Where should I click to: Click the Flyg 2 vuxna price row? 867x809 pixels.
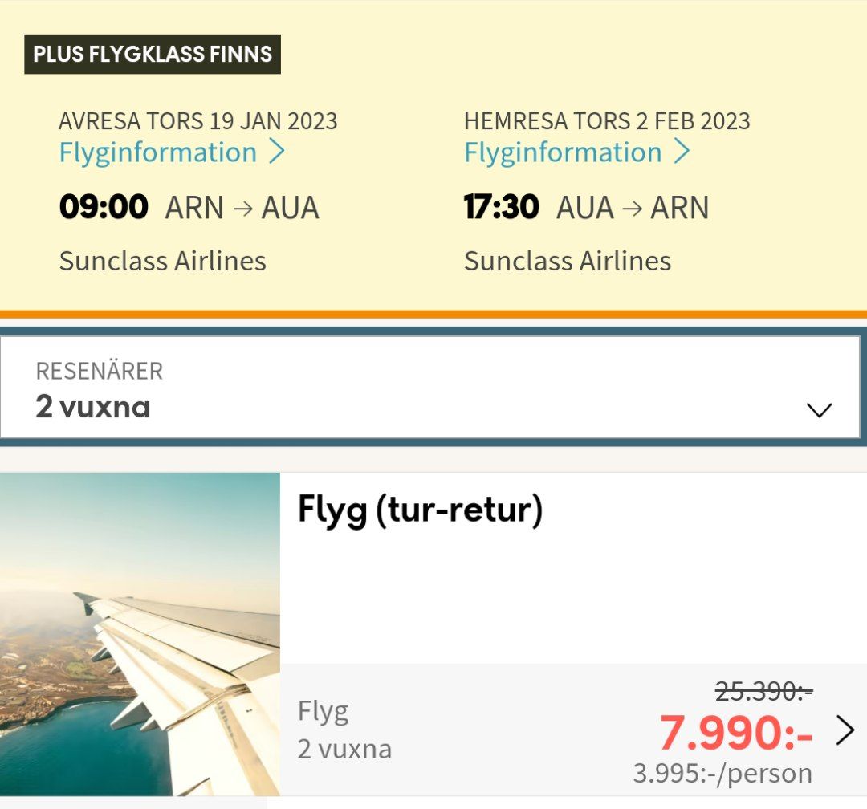click(573, 730)
